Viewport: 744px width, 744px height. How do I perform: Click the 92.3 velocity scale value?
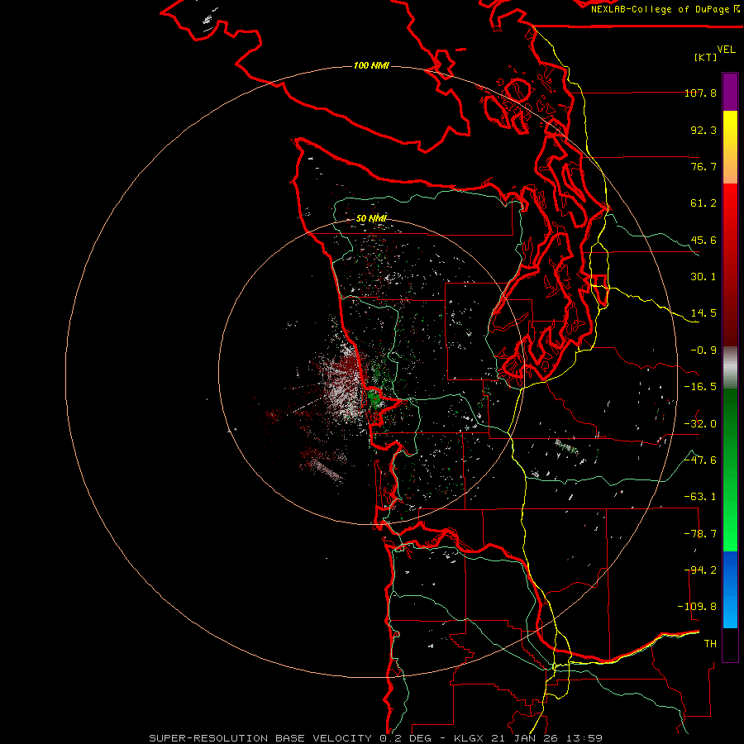pos(703,130)
